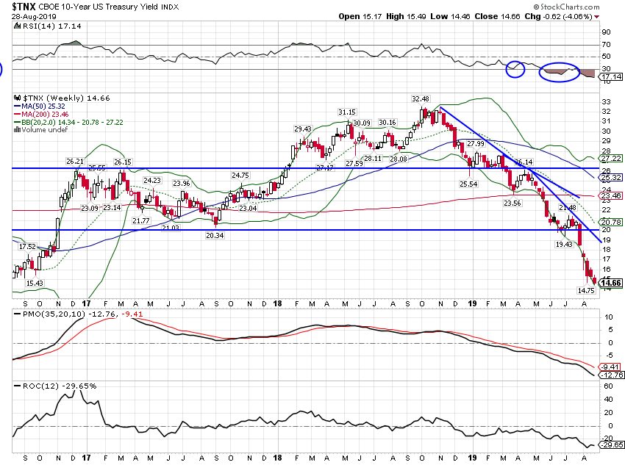Click the -29.65 ROC tag on right axis

pyautogui.click(x=612, y=444)
